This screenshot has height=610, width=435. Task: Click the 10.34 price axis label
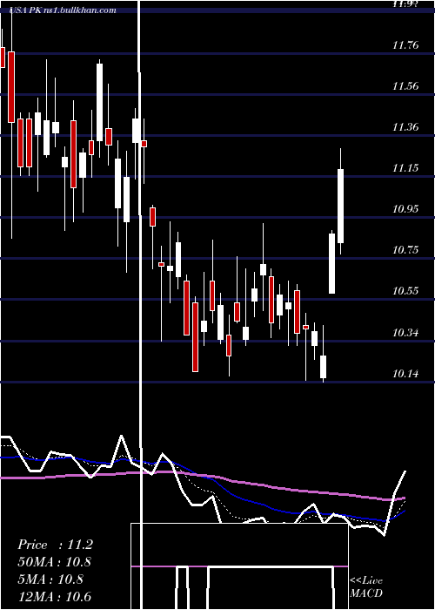click(405, 333)
